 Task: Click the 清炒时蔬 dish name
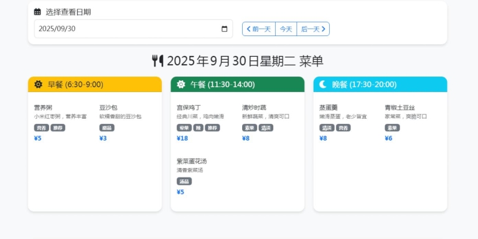click(254, 108)
